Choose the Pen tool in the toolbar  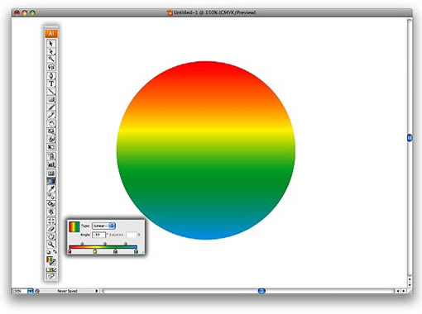coord(51,76)
